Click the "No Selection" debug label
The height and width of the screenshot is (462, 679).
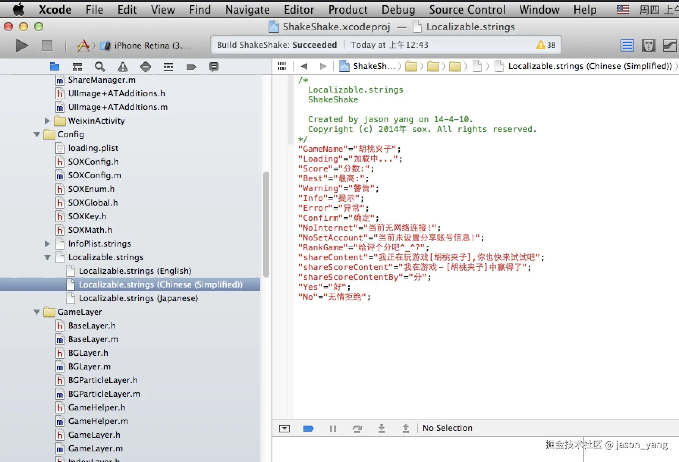tap(448, 428)
